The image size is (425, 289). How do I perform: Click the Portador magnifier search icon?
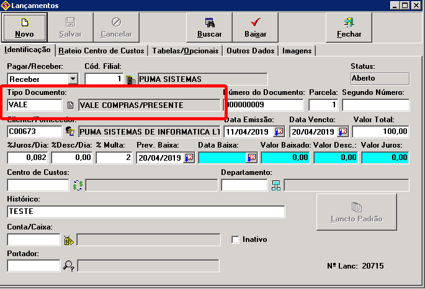[x=68, y=265]
